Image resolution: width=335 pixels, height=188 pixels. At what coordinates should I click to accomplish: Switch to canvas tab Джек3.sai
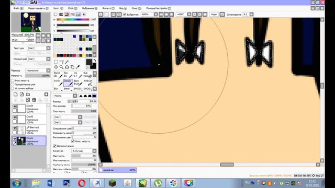(x=118, y=170)
